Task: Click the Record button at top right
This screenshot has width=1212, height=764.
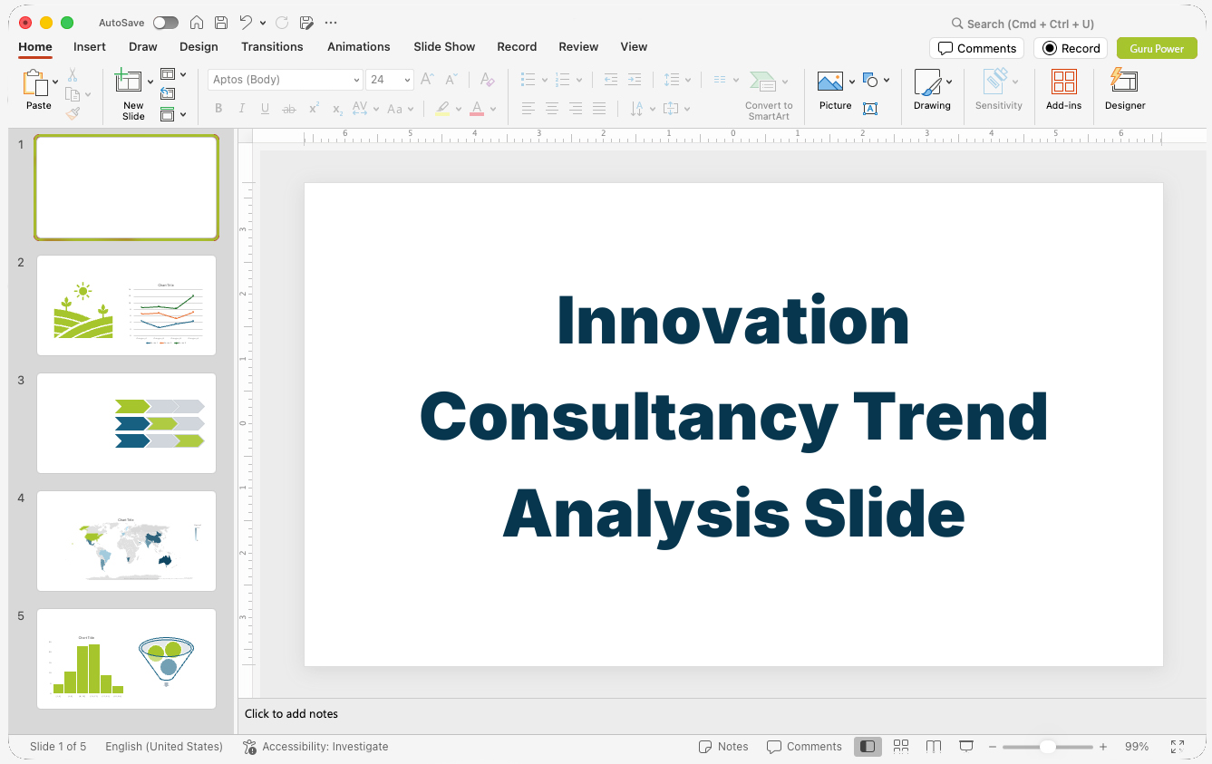Action: (x=1071, y=48)
